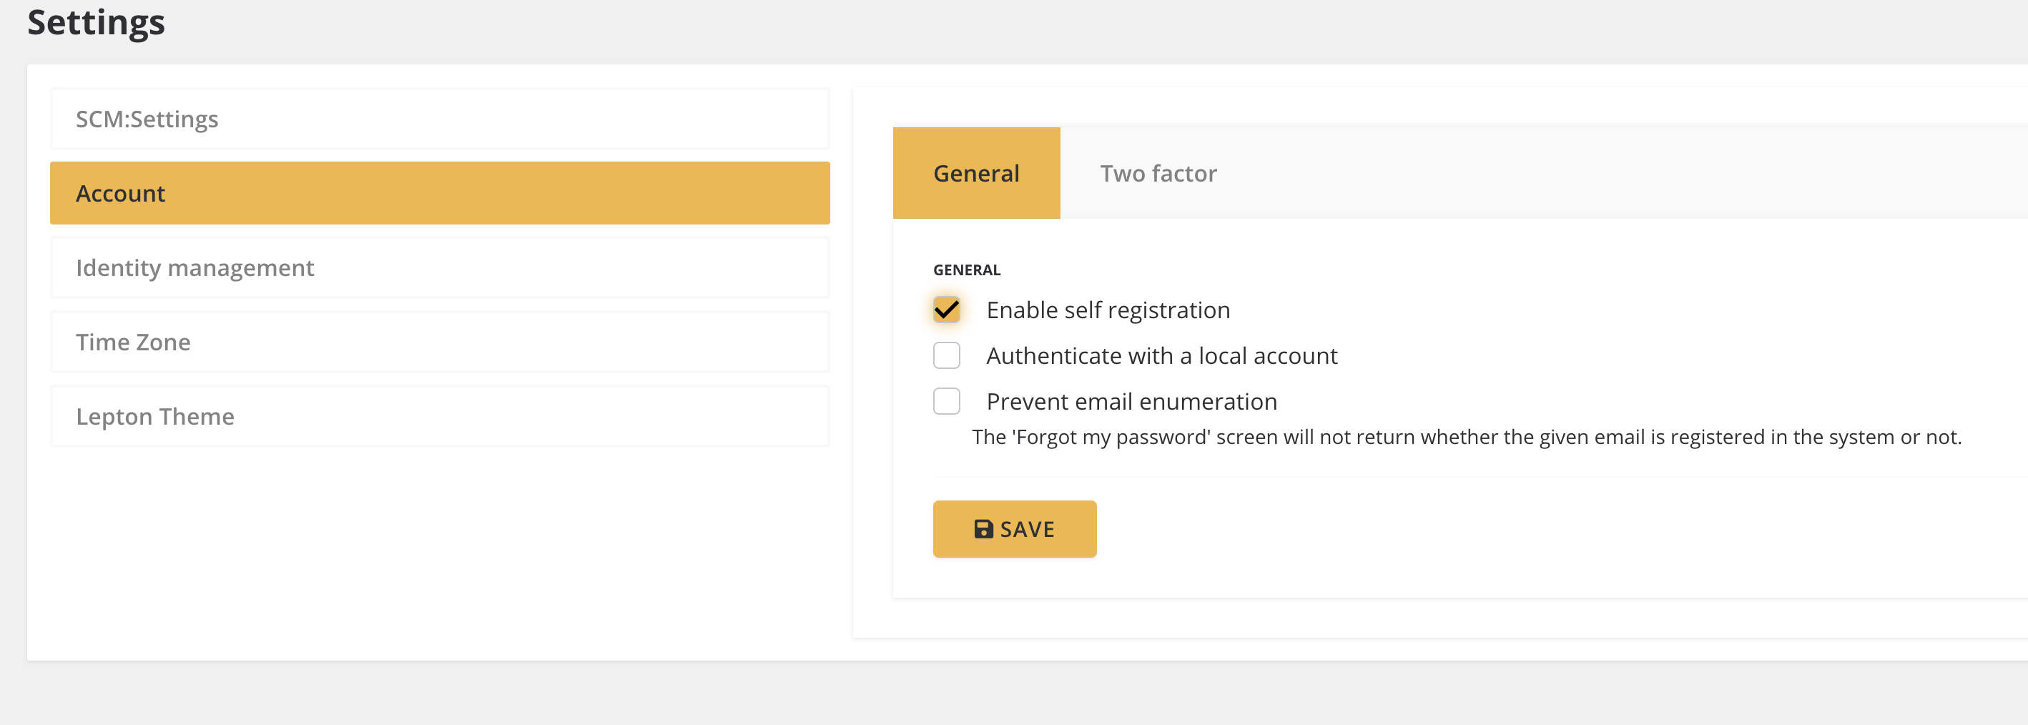
Task: Open SCM:Settings section
Action: 439,119
